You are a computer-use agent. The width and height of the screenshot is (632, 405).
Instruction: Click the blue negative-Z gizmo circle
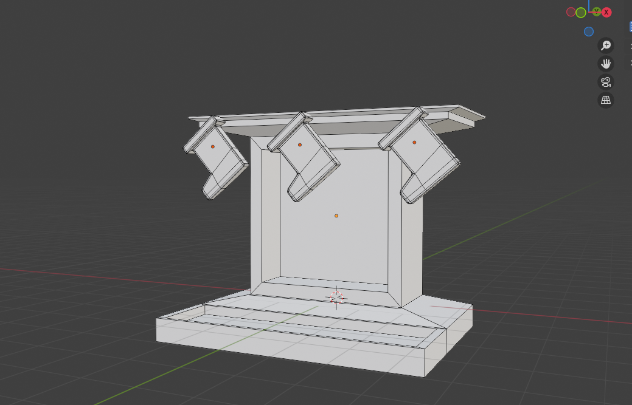point(589,32)
